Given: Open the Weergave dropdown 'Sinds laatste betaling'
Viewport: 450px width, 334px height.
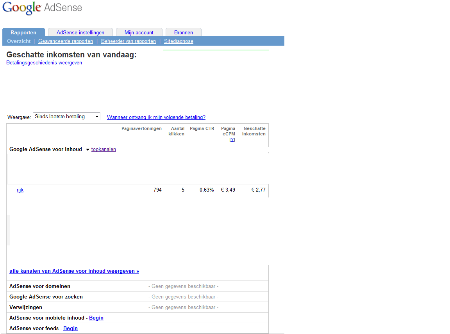Looking at the screenshot, I should pos(66,116).
